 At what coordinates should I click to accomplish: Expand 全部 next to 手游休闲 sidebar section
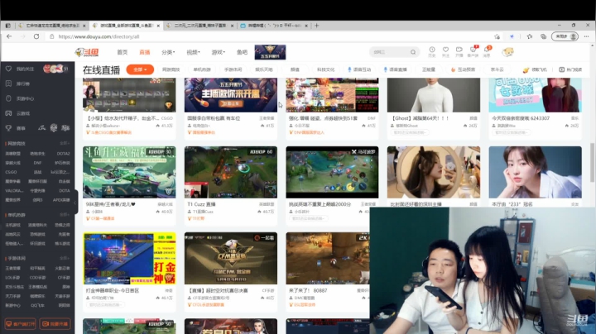coord(65,258)
